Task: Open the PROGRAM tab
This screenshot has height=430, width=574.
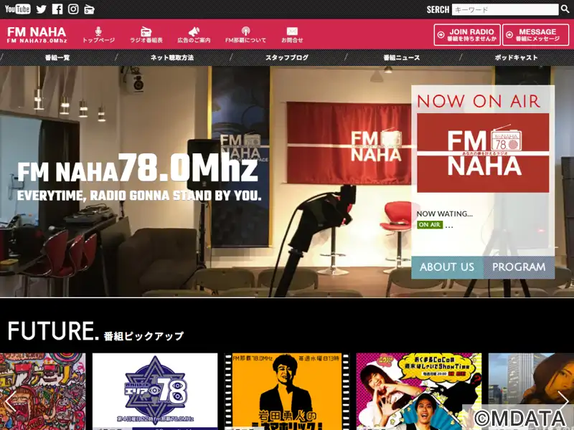Action: tap(519, 267)
